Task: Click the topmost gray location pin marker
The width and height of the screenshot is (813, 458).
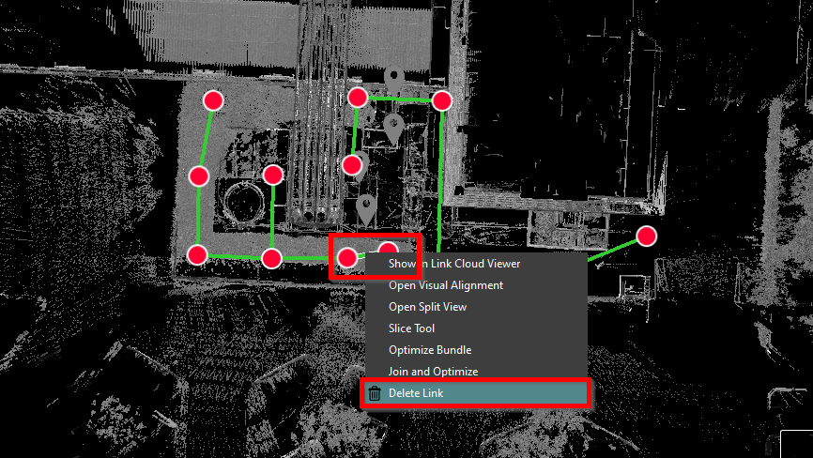Action: [x=394, y=79]
